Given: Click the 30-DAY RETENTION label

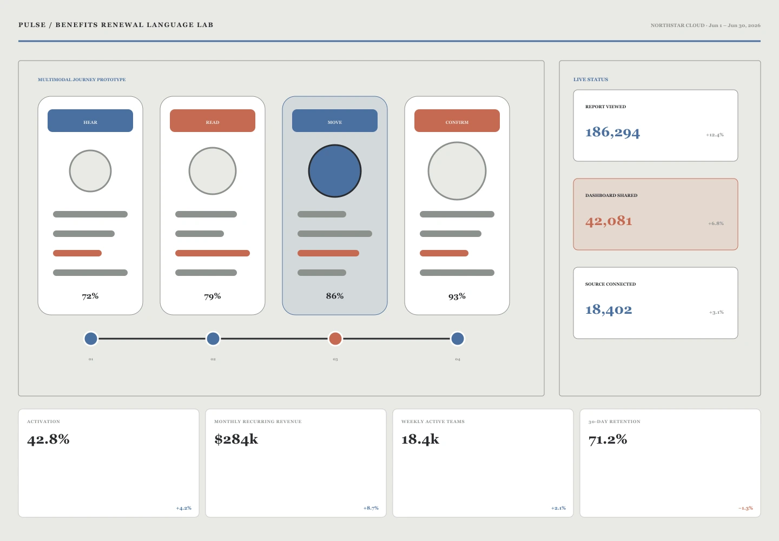Looking at the screenshot, I should (615, 421).
